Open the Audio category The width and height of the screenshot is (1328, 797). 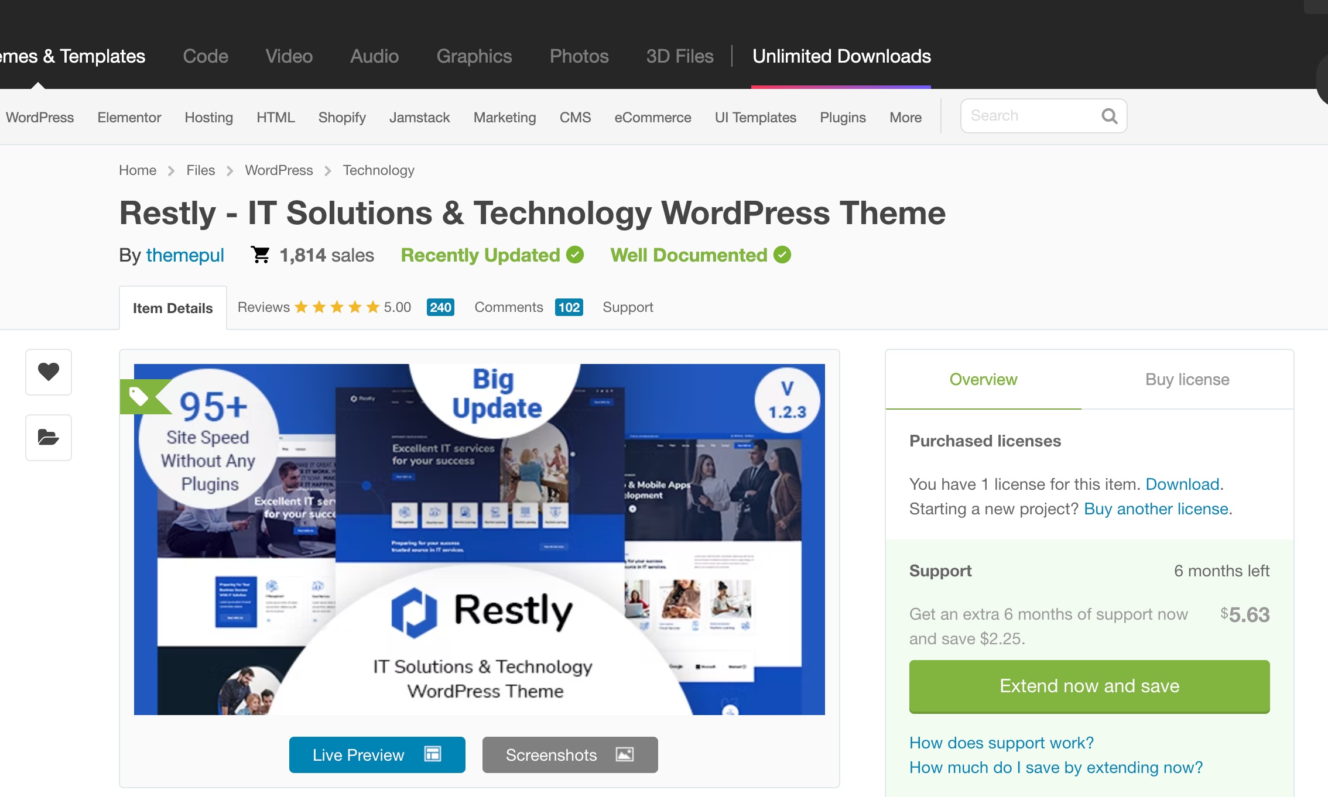click(375, 56)
